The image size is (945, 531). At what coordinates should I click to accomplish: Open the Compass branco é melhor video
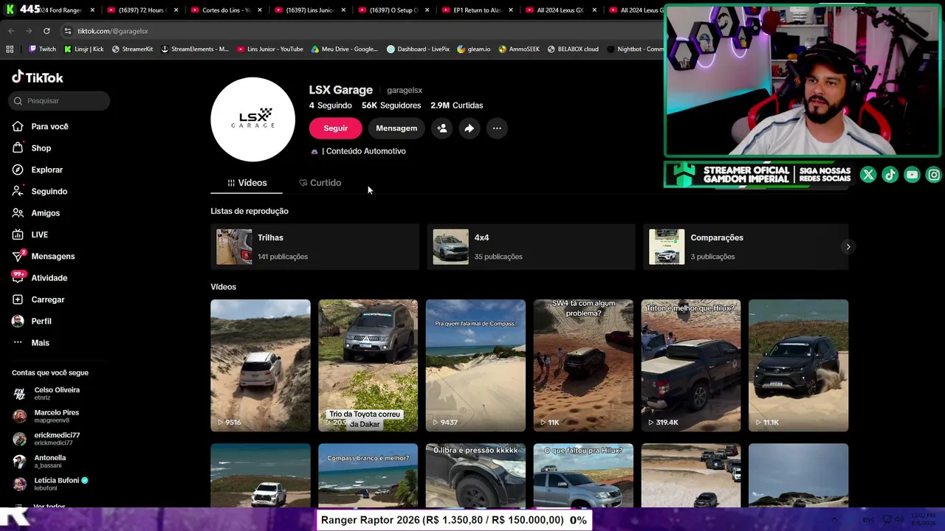[x=368, y=476]
